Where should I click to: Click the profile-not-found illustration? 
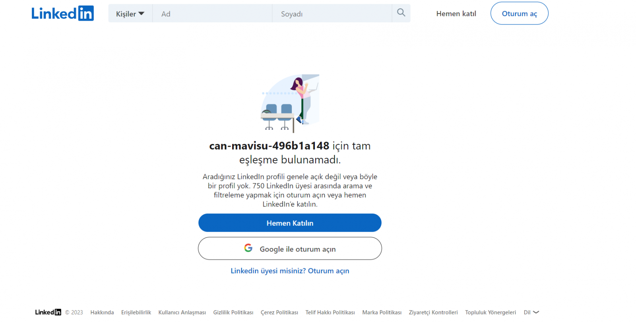click(290, 103)
